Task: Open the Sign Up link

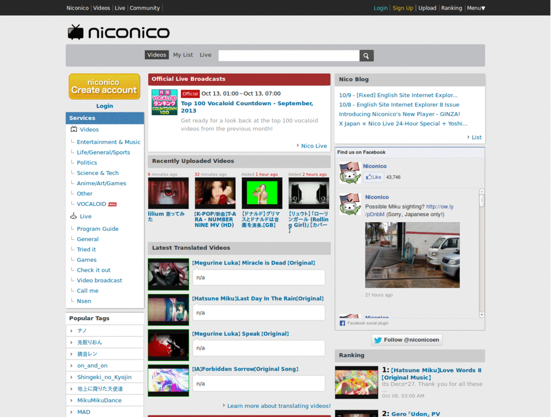Action: point(403,8)
